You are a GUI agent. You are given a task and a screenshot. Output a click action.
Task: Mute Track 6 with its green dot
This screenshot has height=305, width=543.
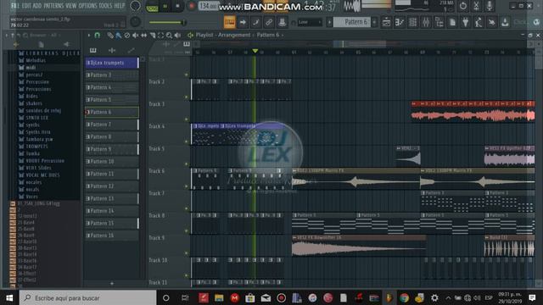pos(187,186)
